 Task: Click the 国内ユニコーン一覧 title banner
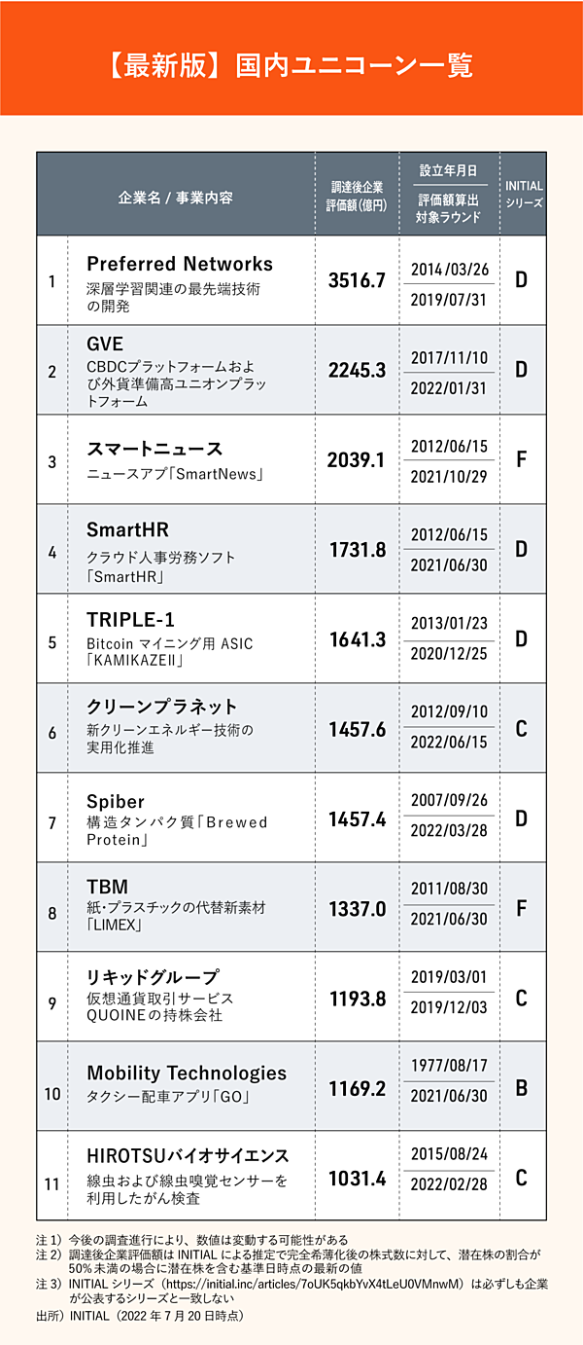pyautogui.click(x=291, y=64)
